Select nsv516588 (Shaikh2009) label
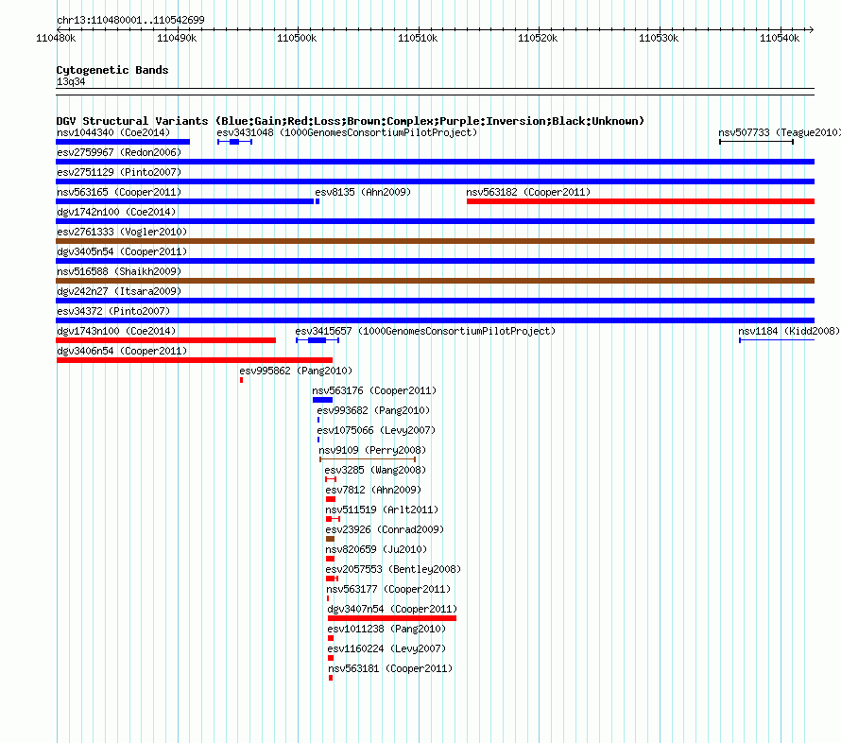841x743 pixels. click(x=119, y=272)
